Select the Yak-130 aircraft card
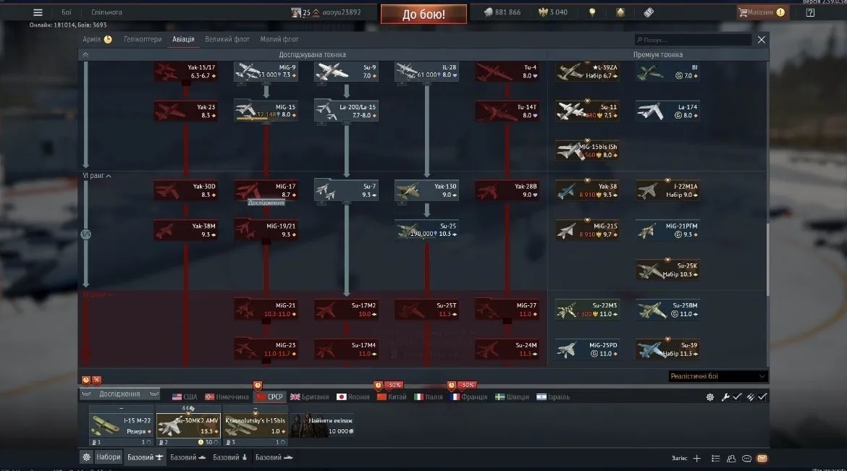Screen dimensions: 847x471 click(426, 190)
